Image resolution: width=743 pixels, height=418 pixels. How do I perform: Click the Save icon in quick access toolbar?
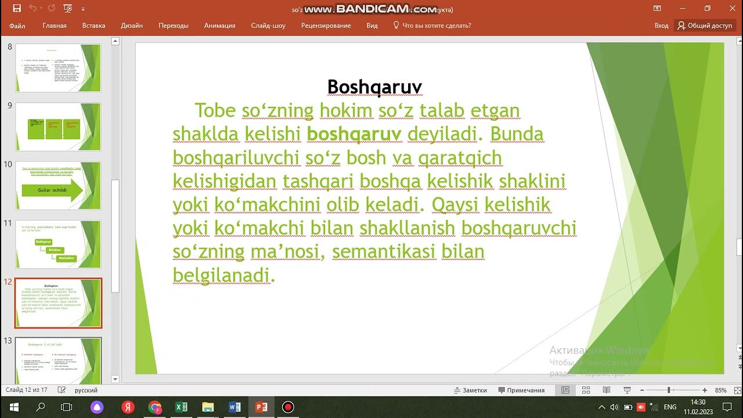pyautogui.click(x=16, y=9)
